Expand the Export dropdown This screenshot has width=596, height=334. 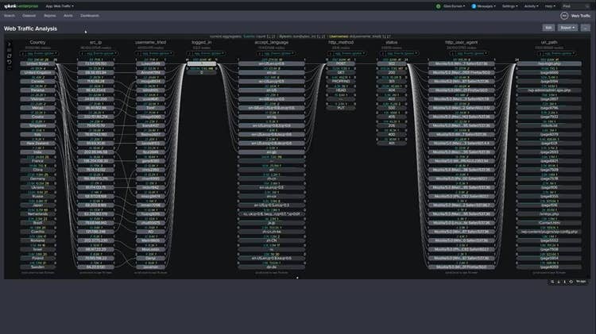click(567, 28)
